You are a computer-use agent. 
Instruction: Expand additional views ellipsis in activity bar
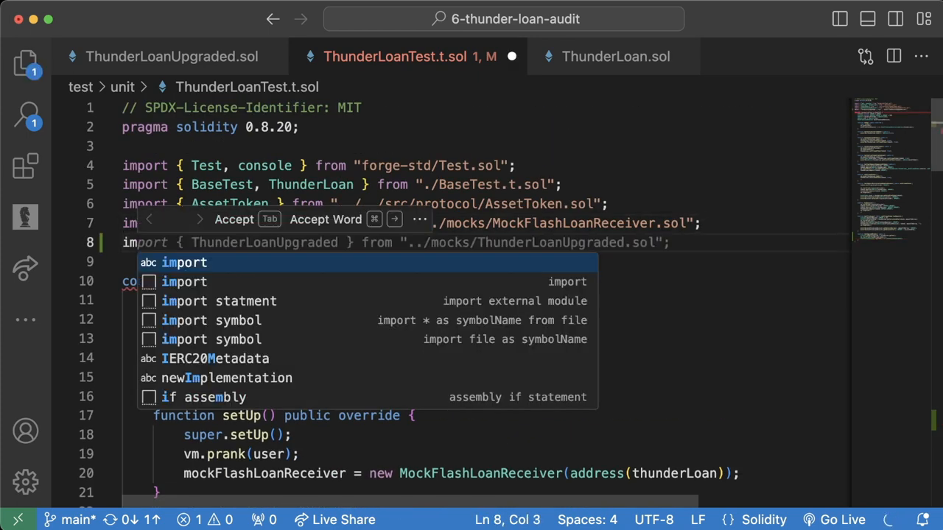pyautogui.click(x=26, y=319)
